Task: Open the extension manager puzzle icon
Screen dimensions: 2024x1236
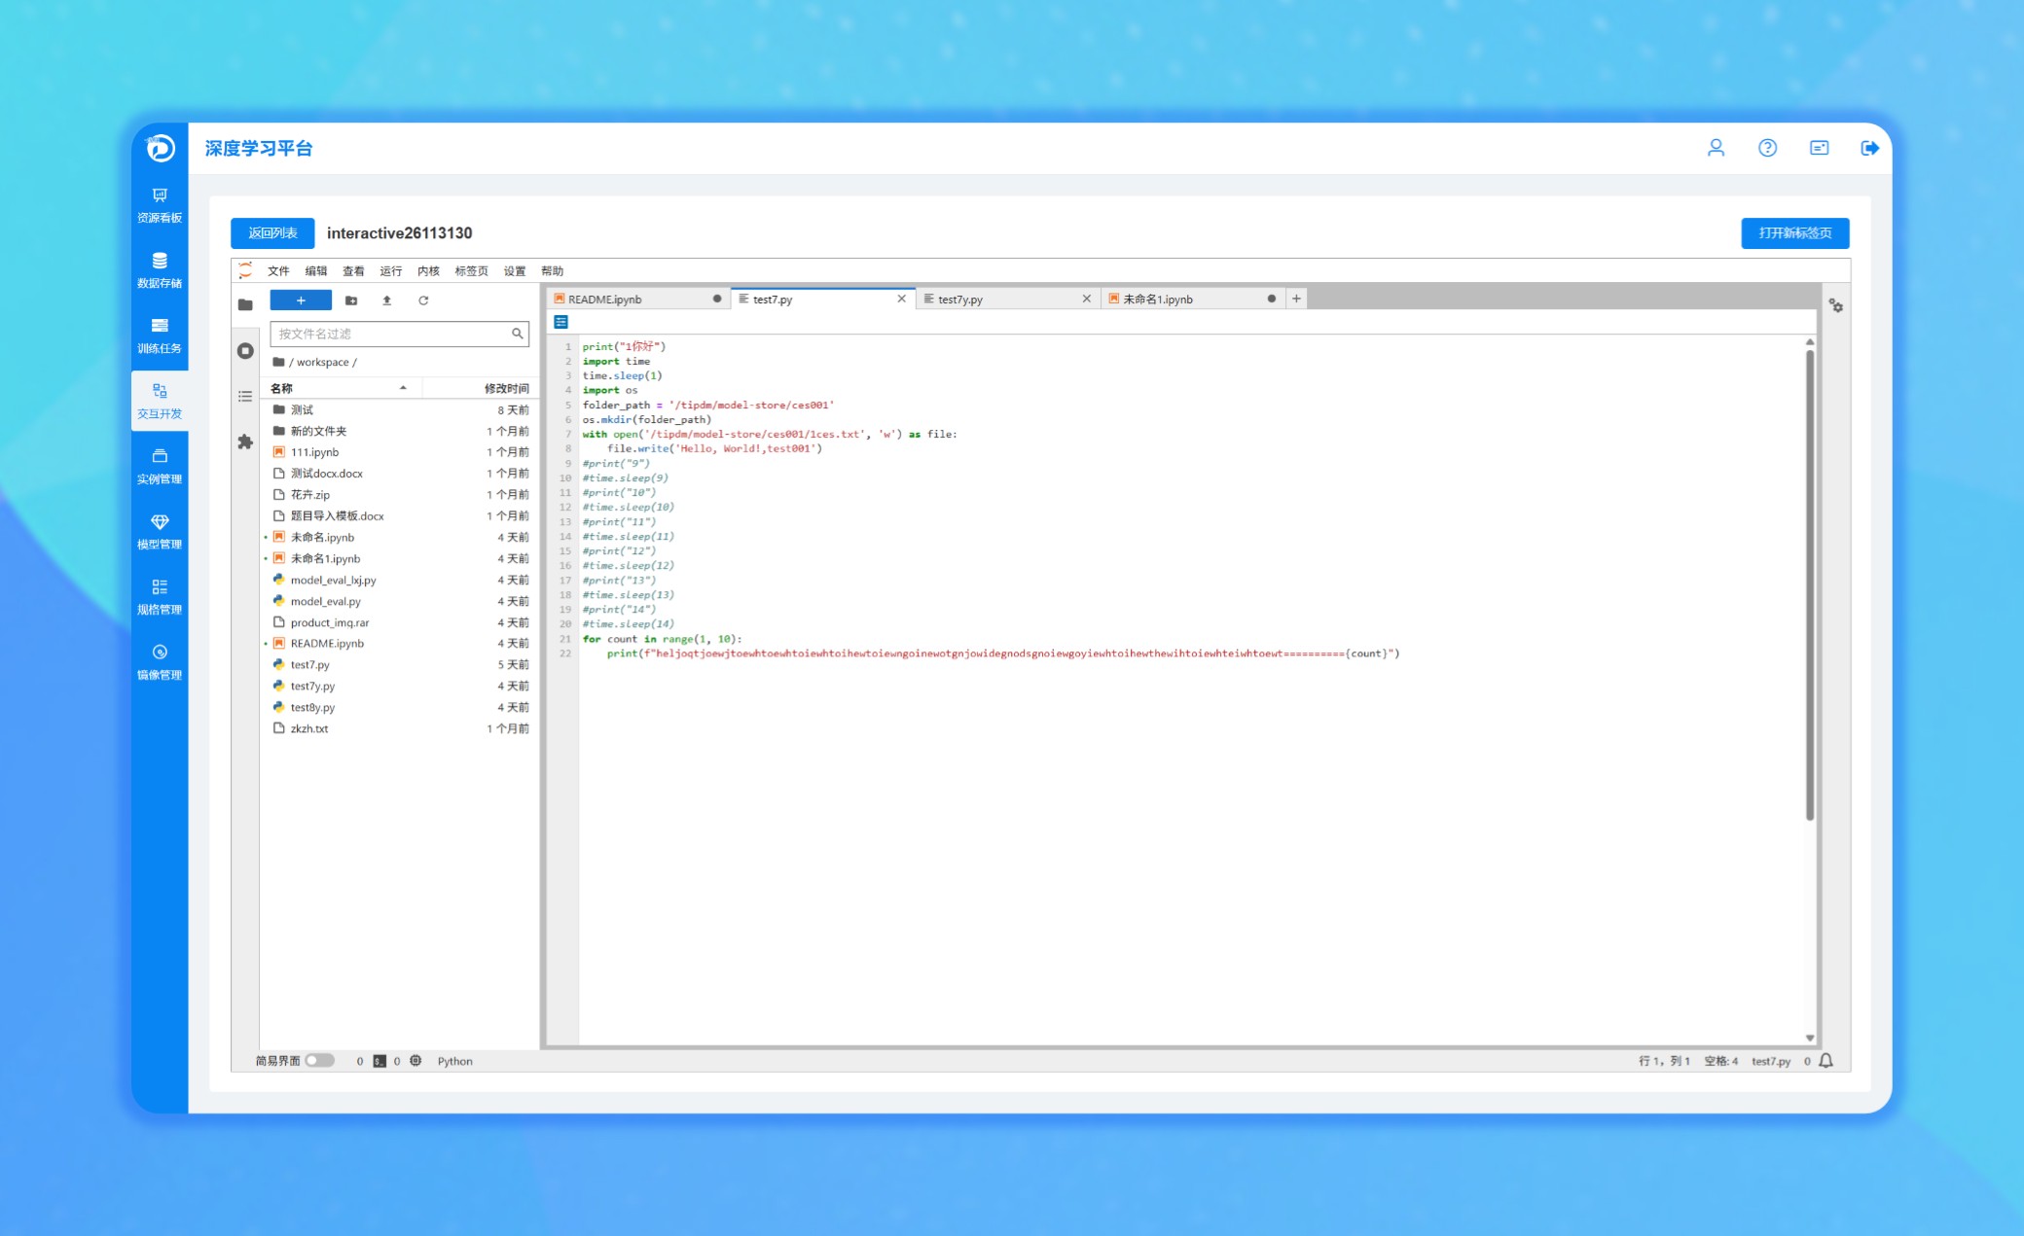Action: coord(245,441)
